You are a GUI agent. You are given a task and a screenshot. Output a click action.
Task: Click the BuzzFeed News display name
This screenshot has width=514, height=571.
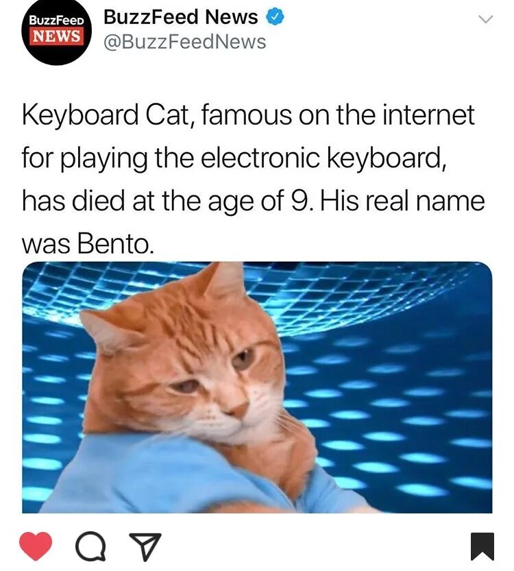coord(181,17)
